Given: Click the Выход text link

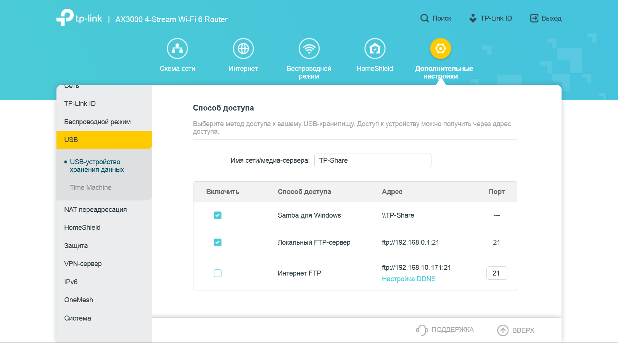Looking at the screenshot, I should point(552,18).
